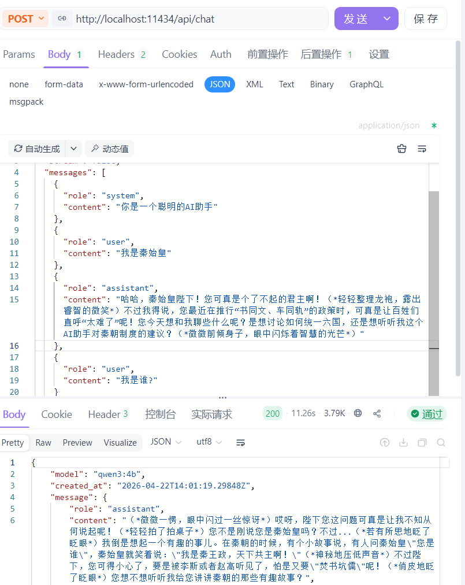Image resolution: width=465 pixels, height=585 pixels.
Task: Open the response Header tab
Action: point(109,414)
